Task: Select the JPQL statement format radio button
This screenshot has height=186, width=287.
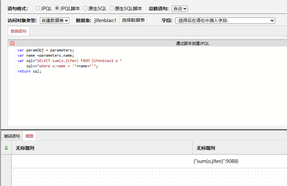Action: point(38,8)
